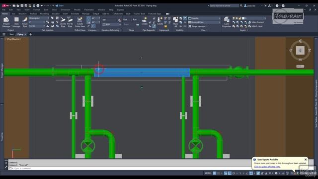
Task: Open the Dimension menu
Action: click(65, 10)
